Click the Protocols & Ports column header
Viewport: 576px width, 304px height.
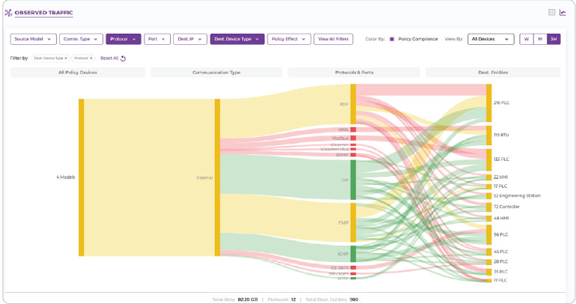pyautogui.click(x=354, y=73)
